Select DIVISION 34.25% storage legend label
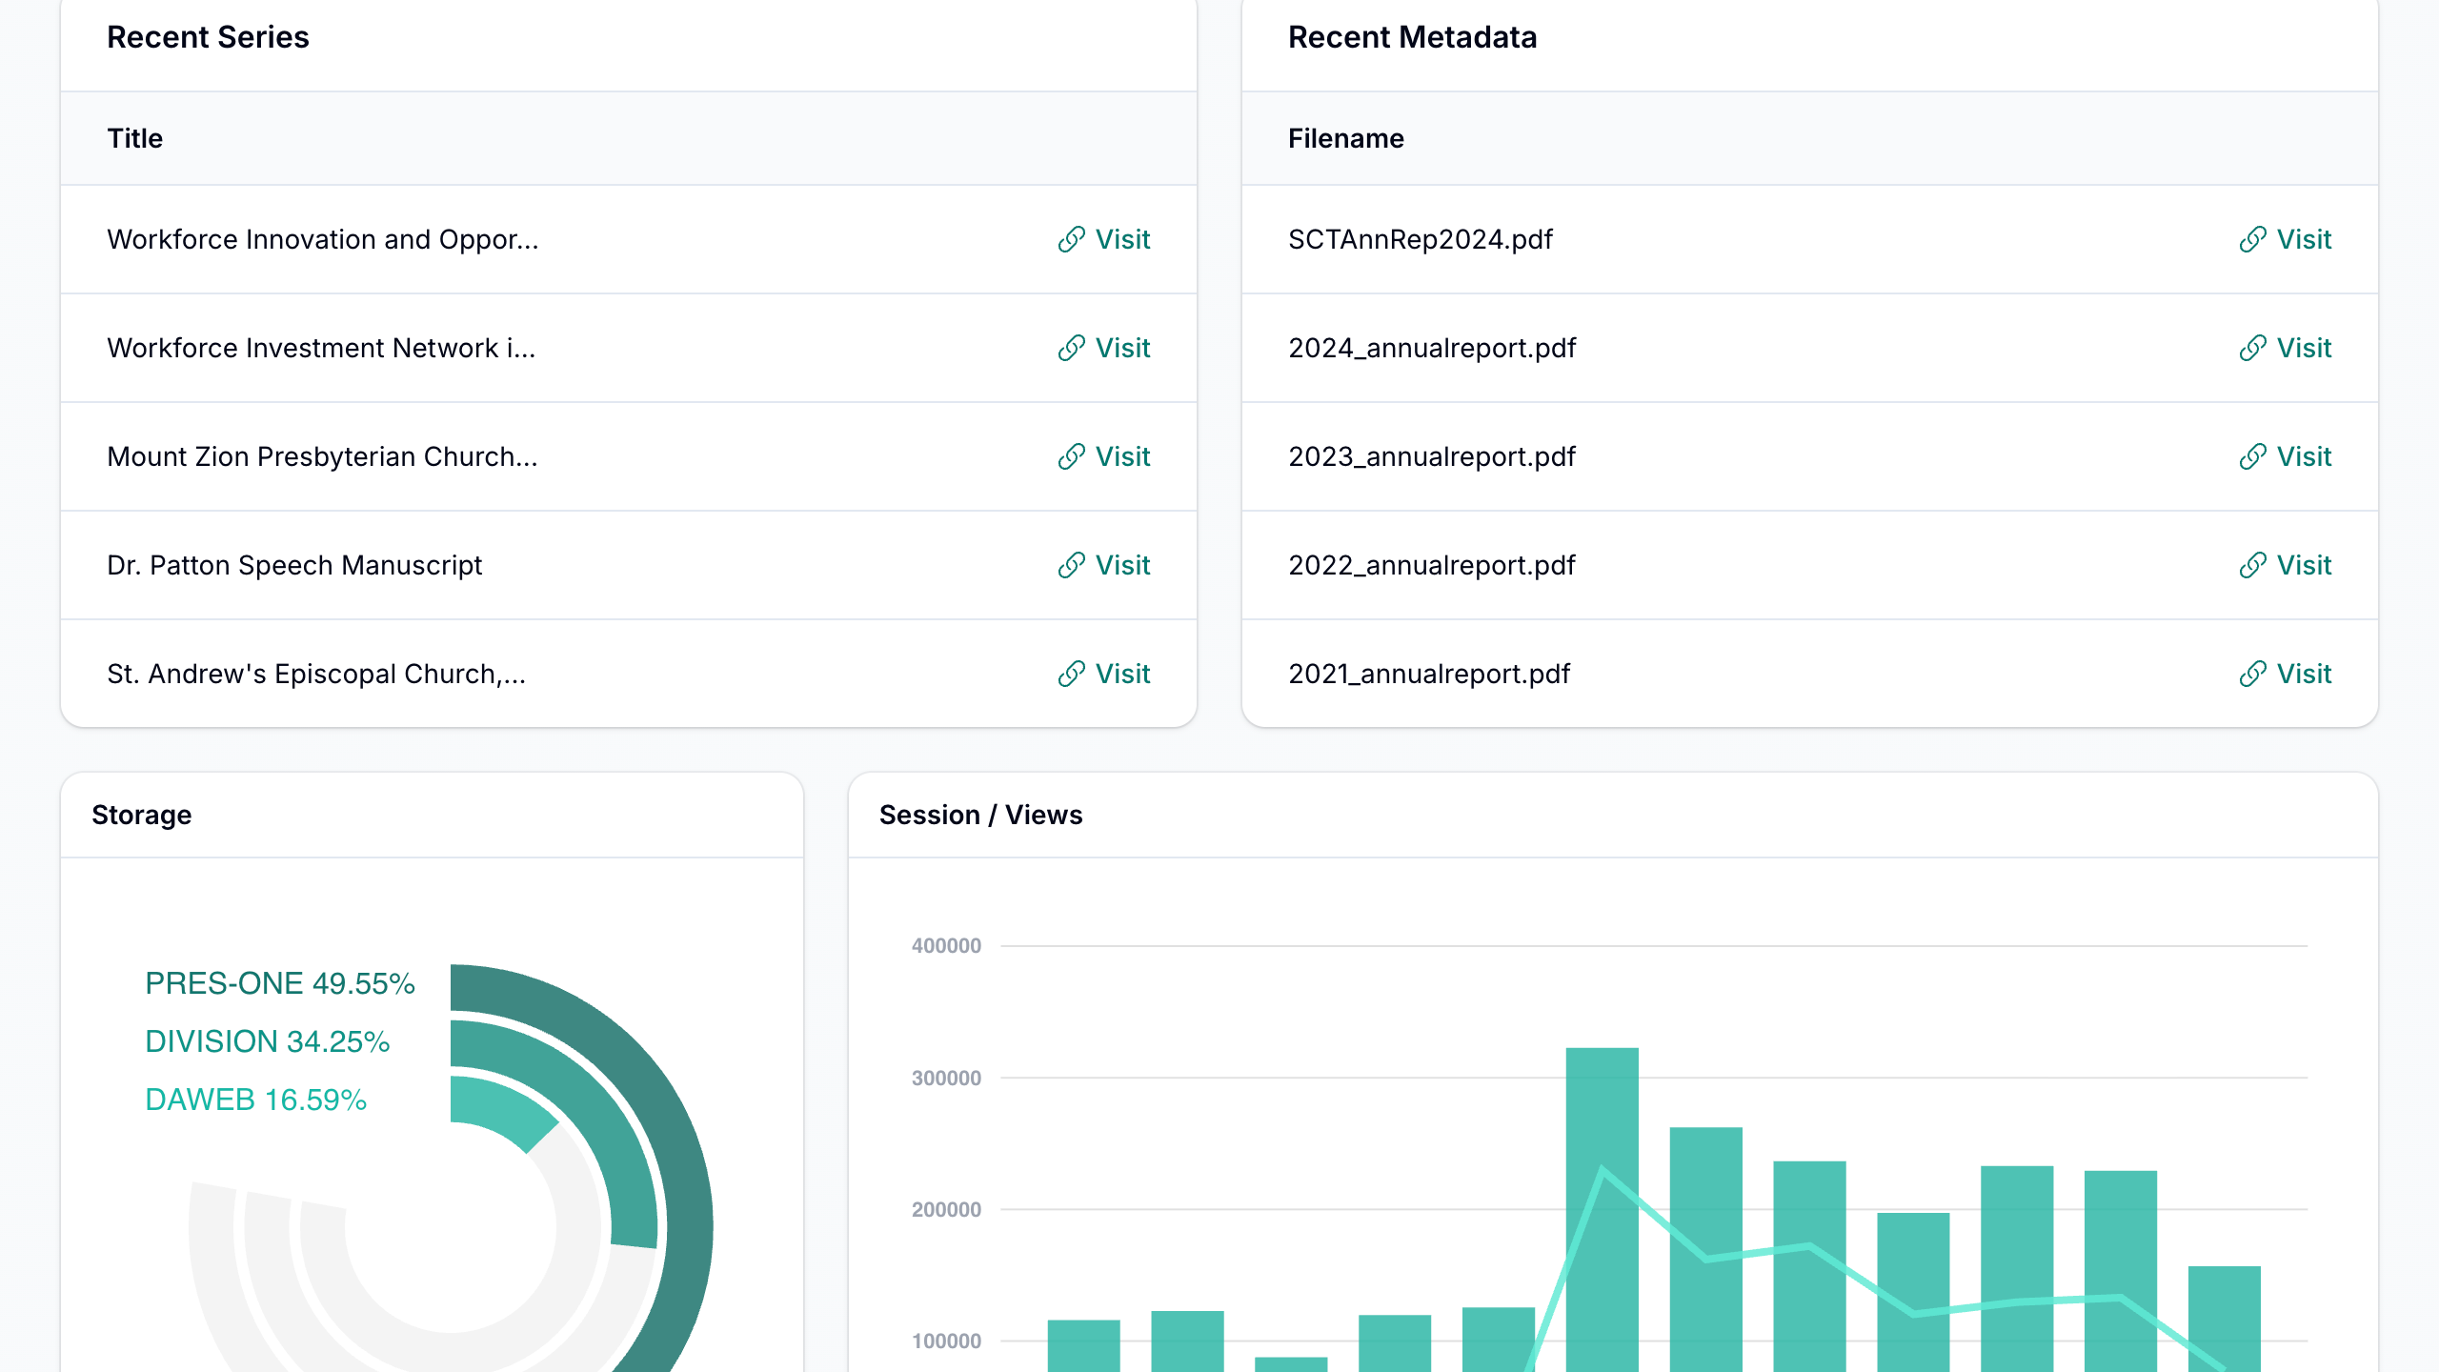This screenshot has height=1372, width=2439. [x=267, y=1041]
